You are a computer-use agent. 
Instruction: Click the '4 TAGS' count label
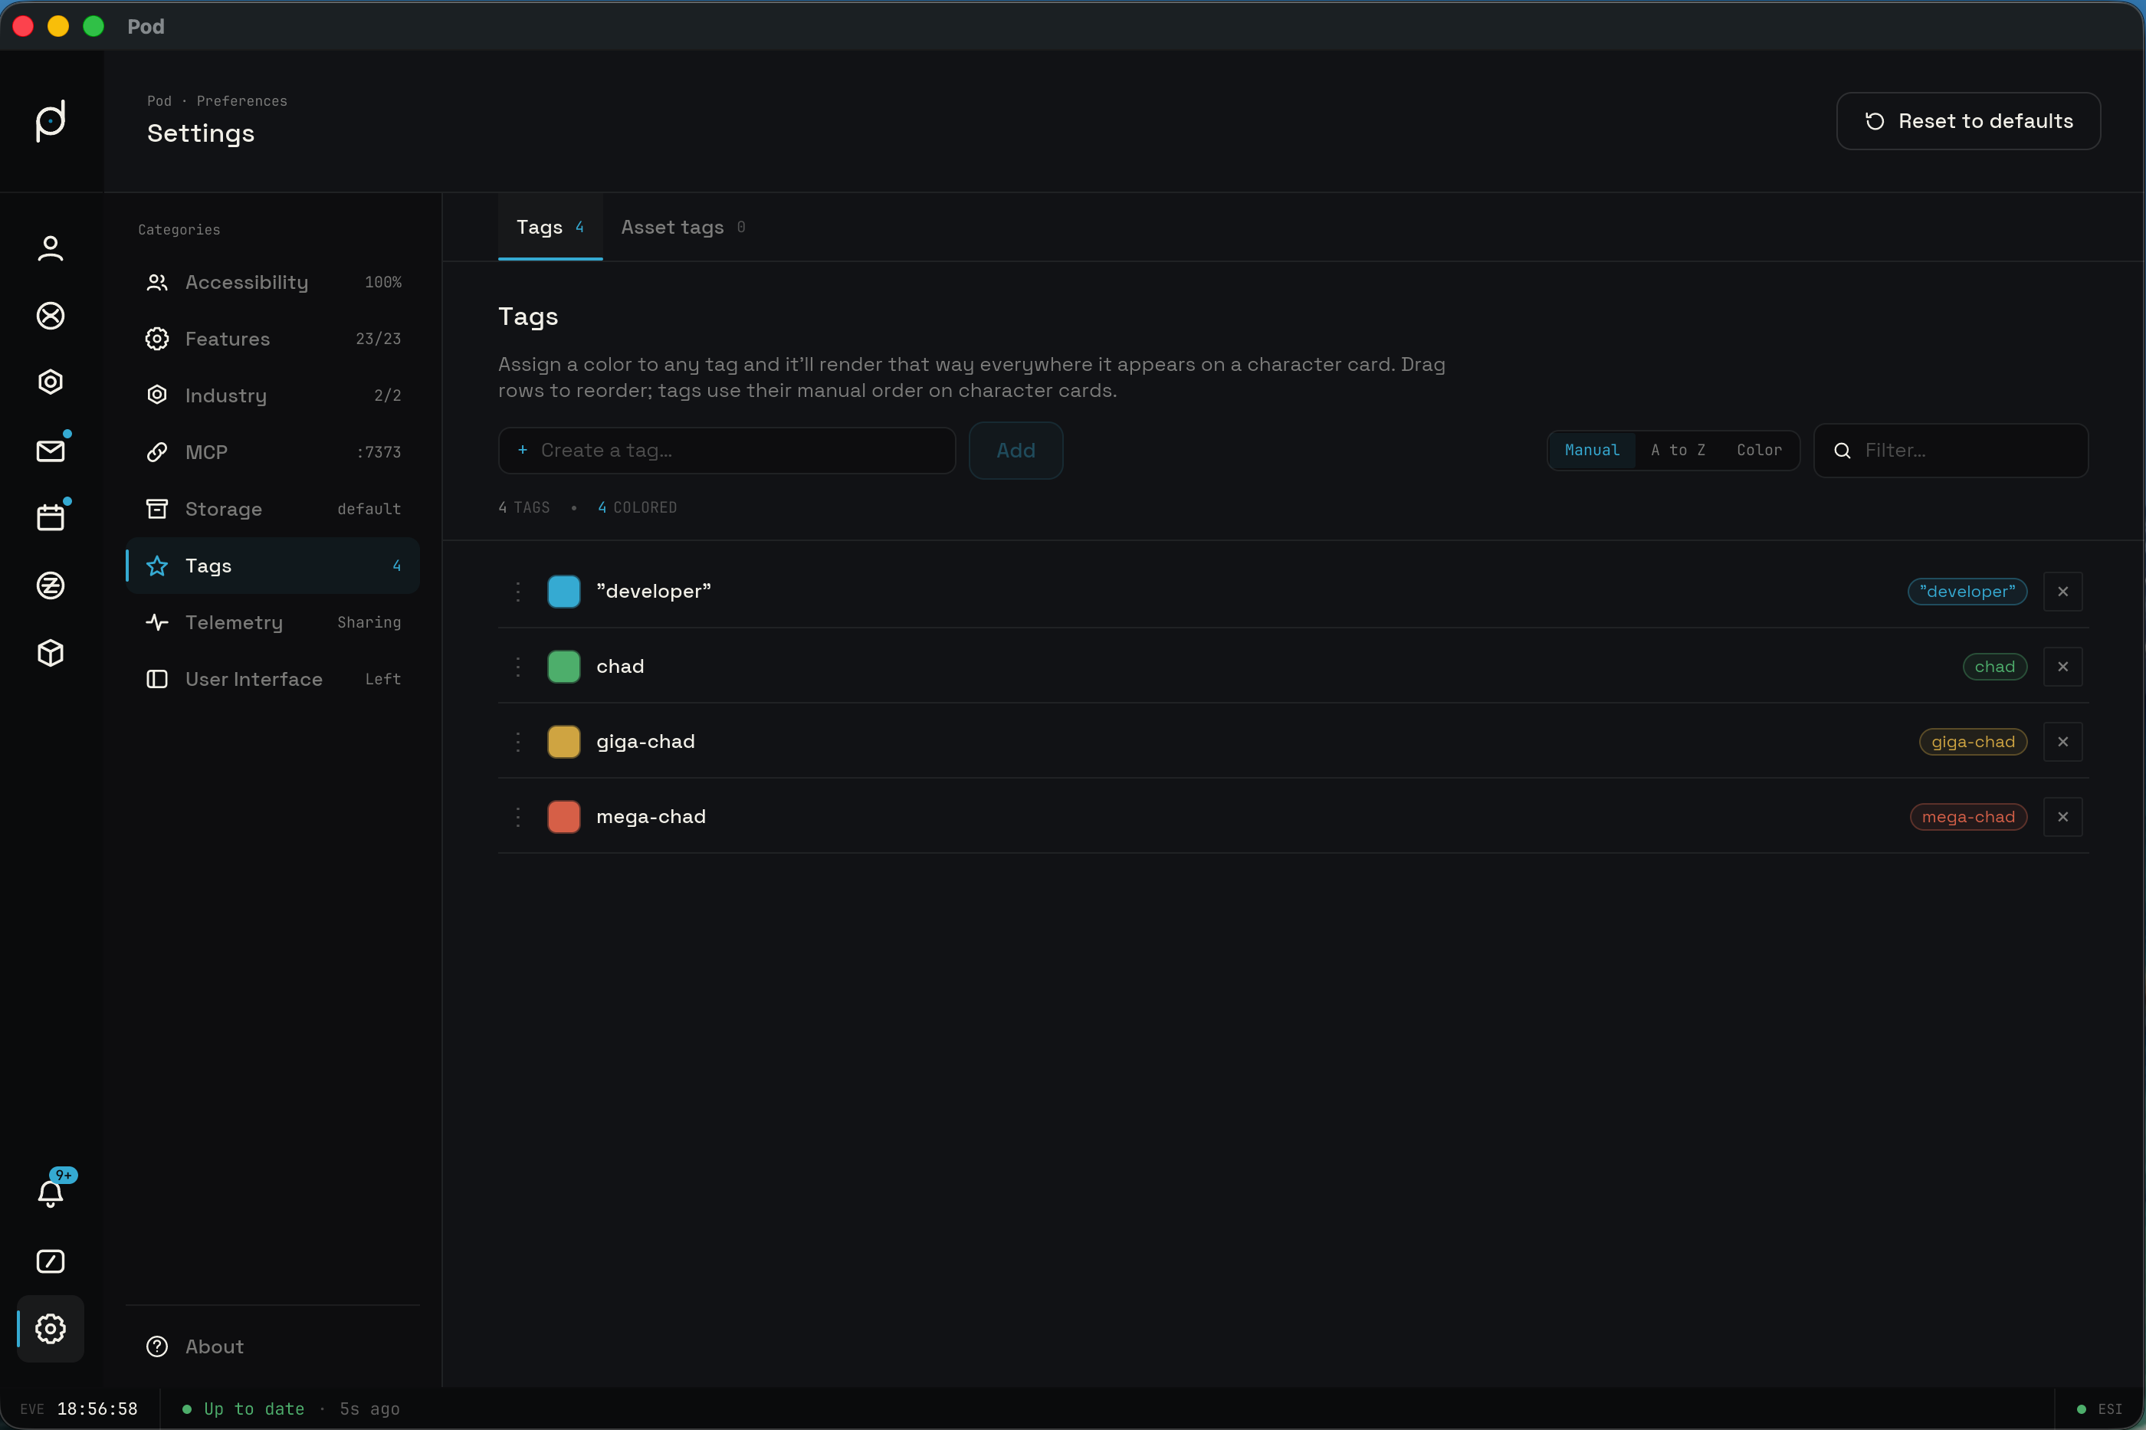tap(523, 508)
